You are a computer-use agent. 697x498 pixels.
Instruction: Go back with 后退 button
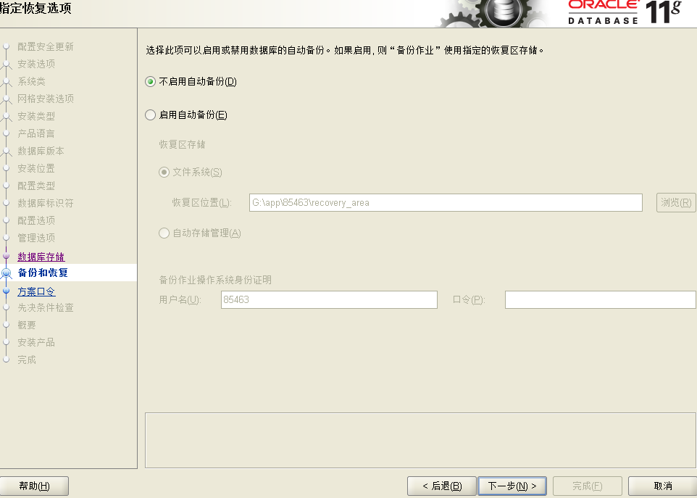(x=442, y=486)
